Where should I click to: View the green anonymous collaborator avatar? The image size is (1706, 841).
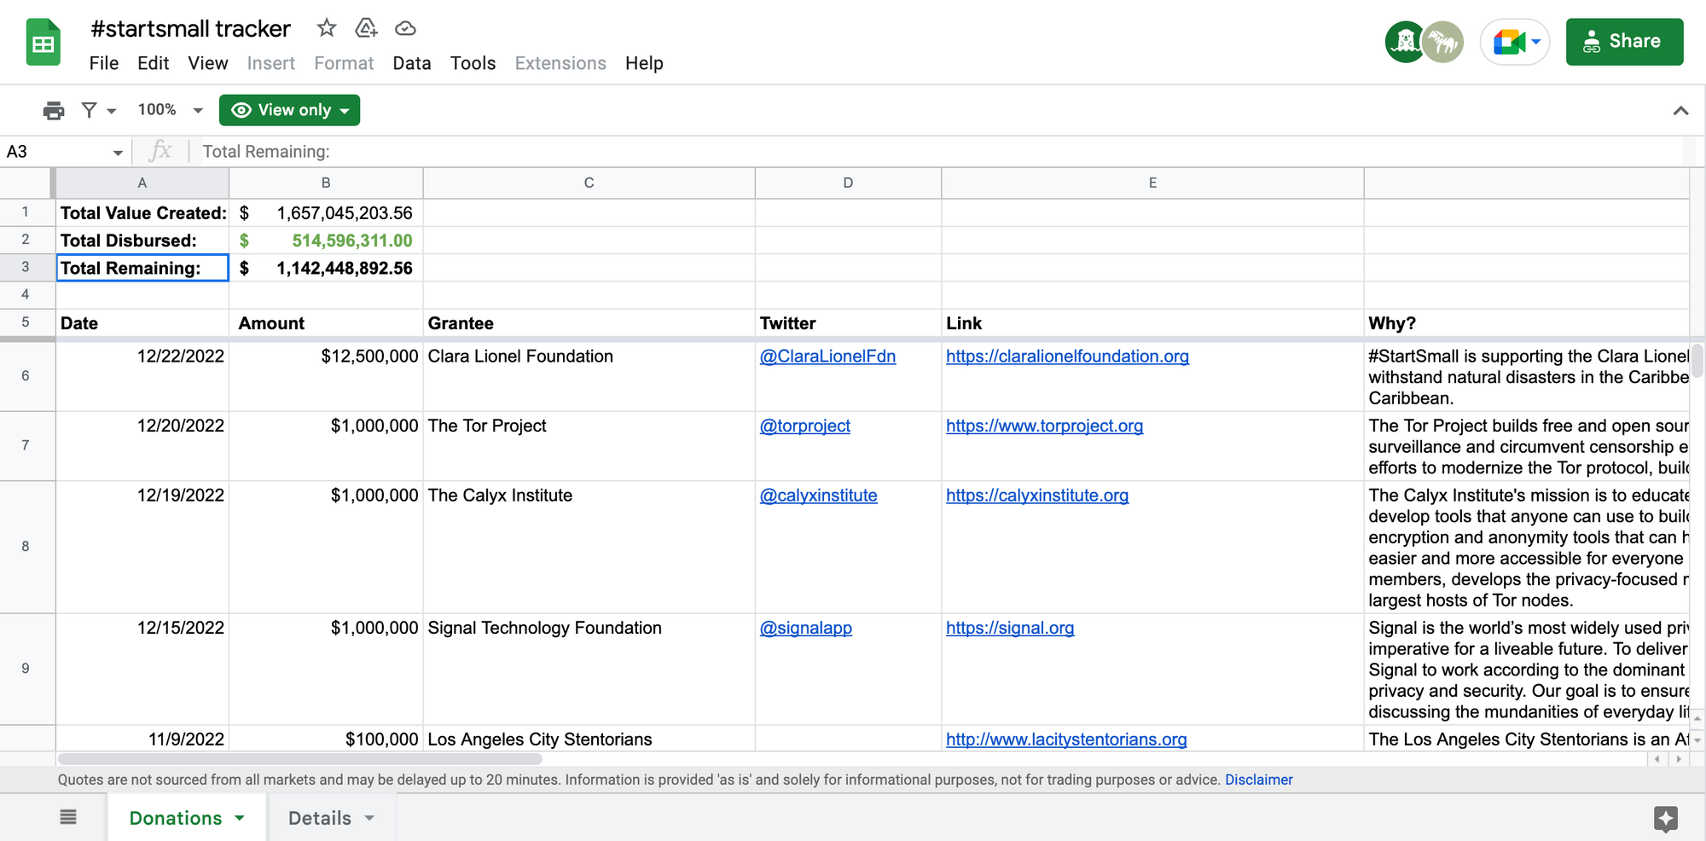(x=1404, y=42)
